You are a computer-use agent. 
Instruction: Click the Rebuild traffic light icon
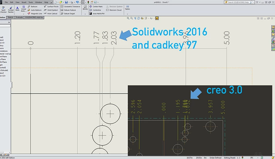click(x=88, y=2)
